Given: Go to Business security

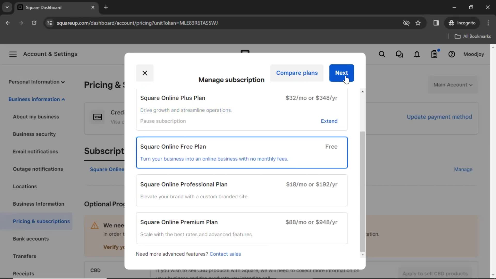Looking at the screenshot, I should point(34,134).
